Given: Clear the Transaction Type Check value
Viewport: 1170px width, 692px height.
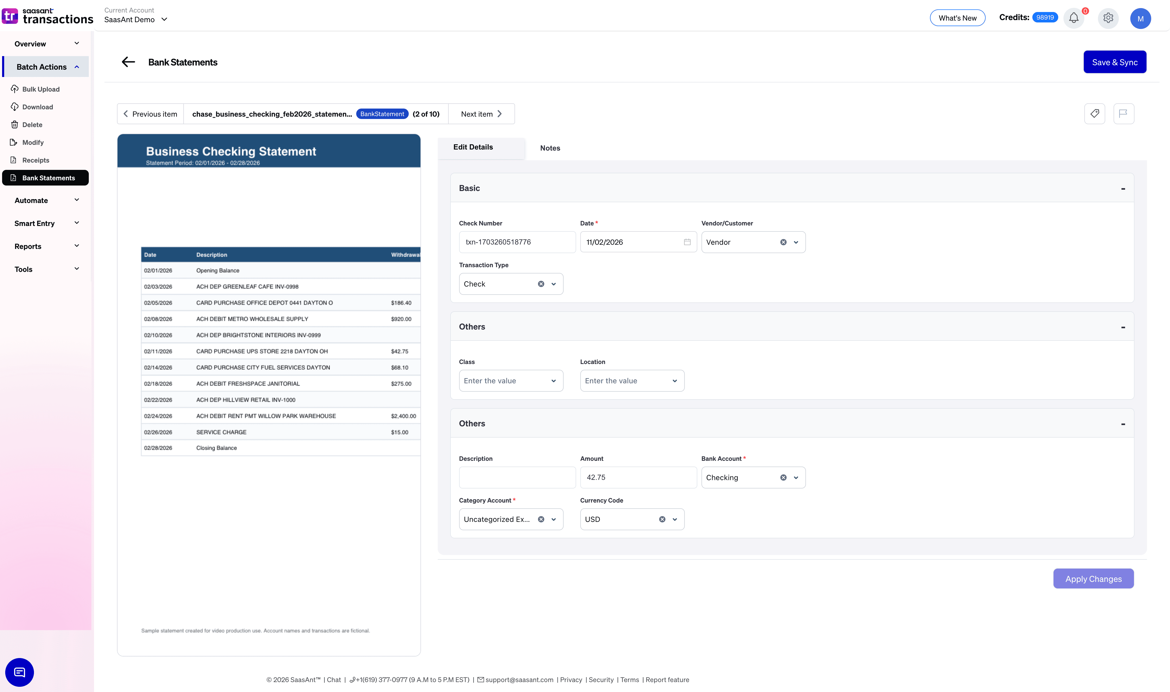Looking at the screenshot, I should point(541,284).
